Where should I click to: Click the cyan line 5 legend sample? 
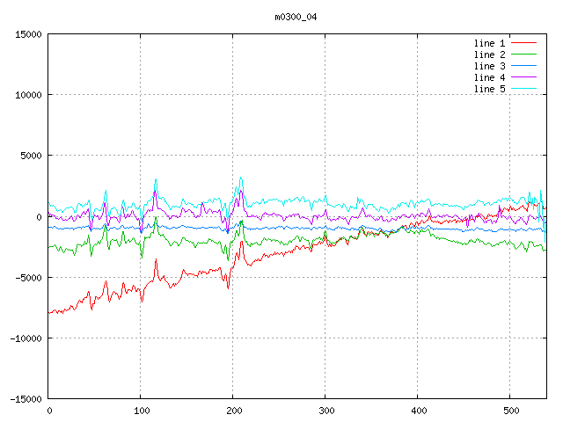523,88
